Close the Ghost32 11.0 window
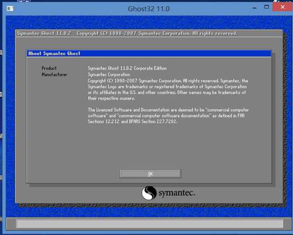293x235 pixels. pos(282,7)
